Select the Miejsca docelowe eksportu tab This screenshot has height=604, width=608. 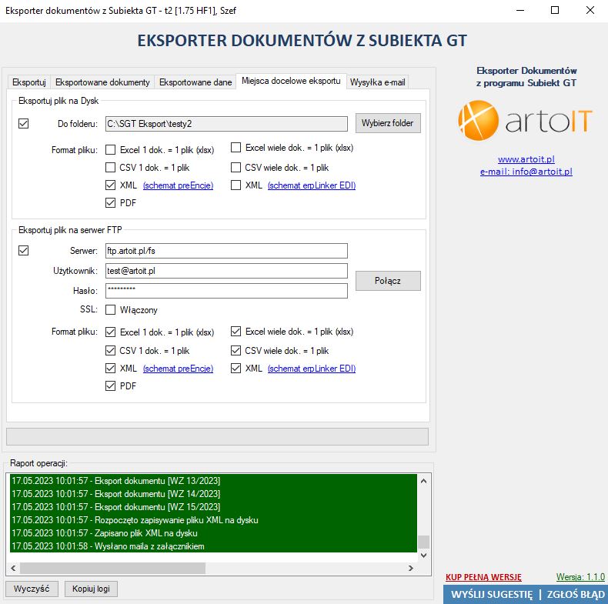coord(291,81)
